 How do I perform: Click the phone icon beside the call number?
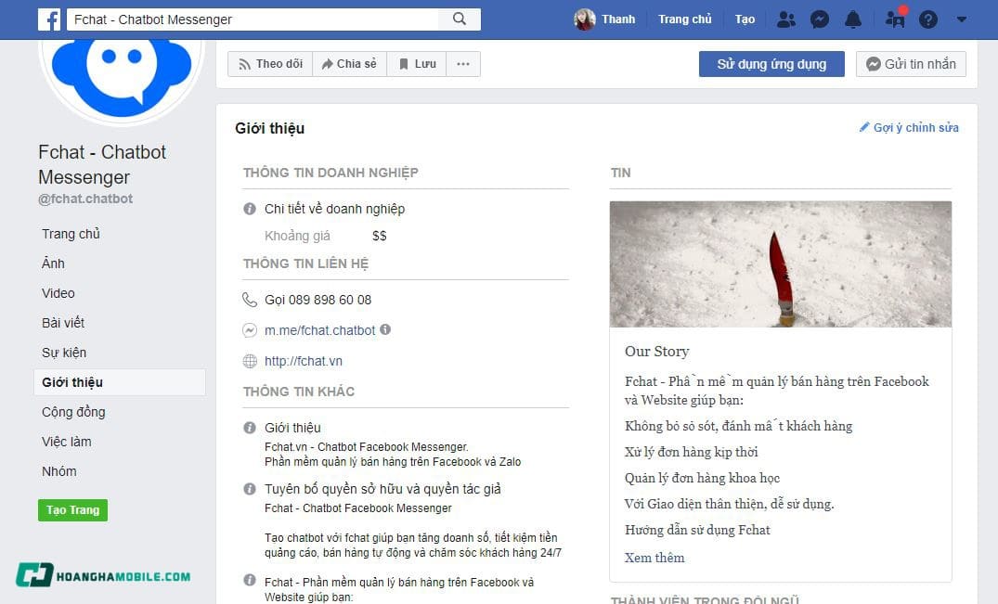(250, 299)
